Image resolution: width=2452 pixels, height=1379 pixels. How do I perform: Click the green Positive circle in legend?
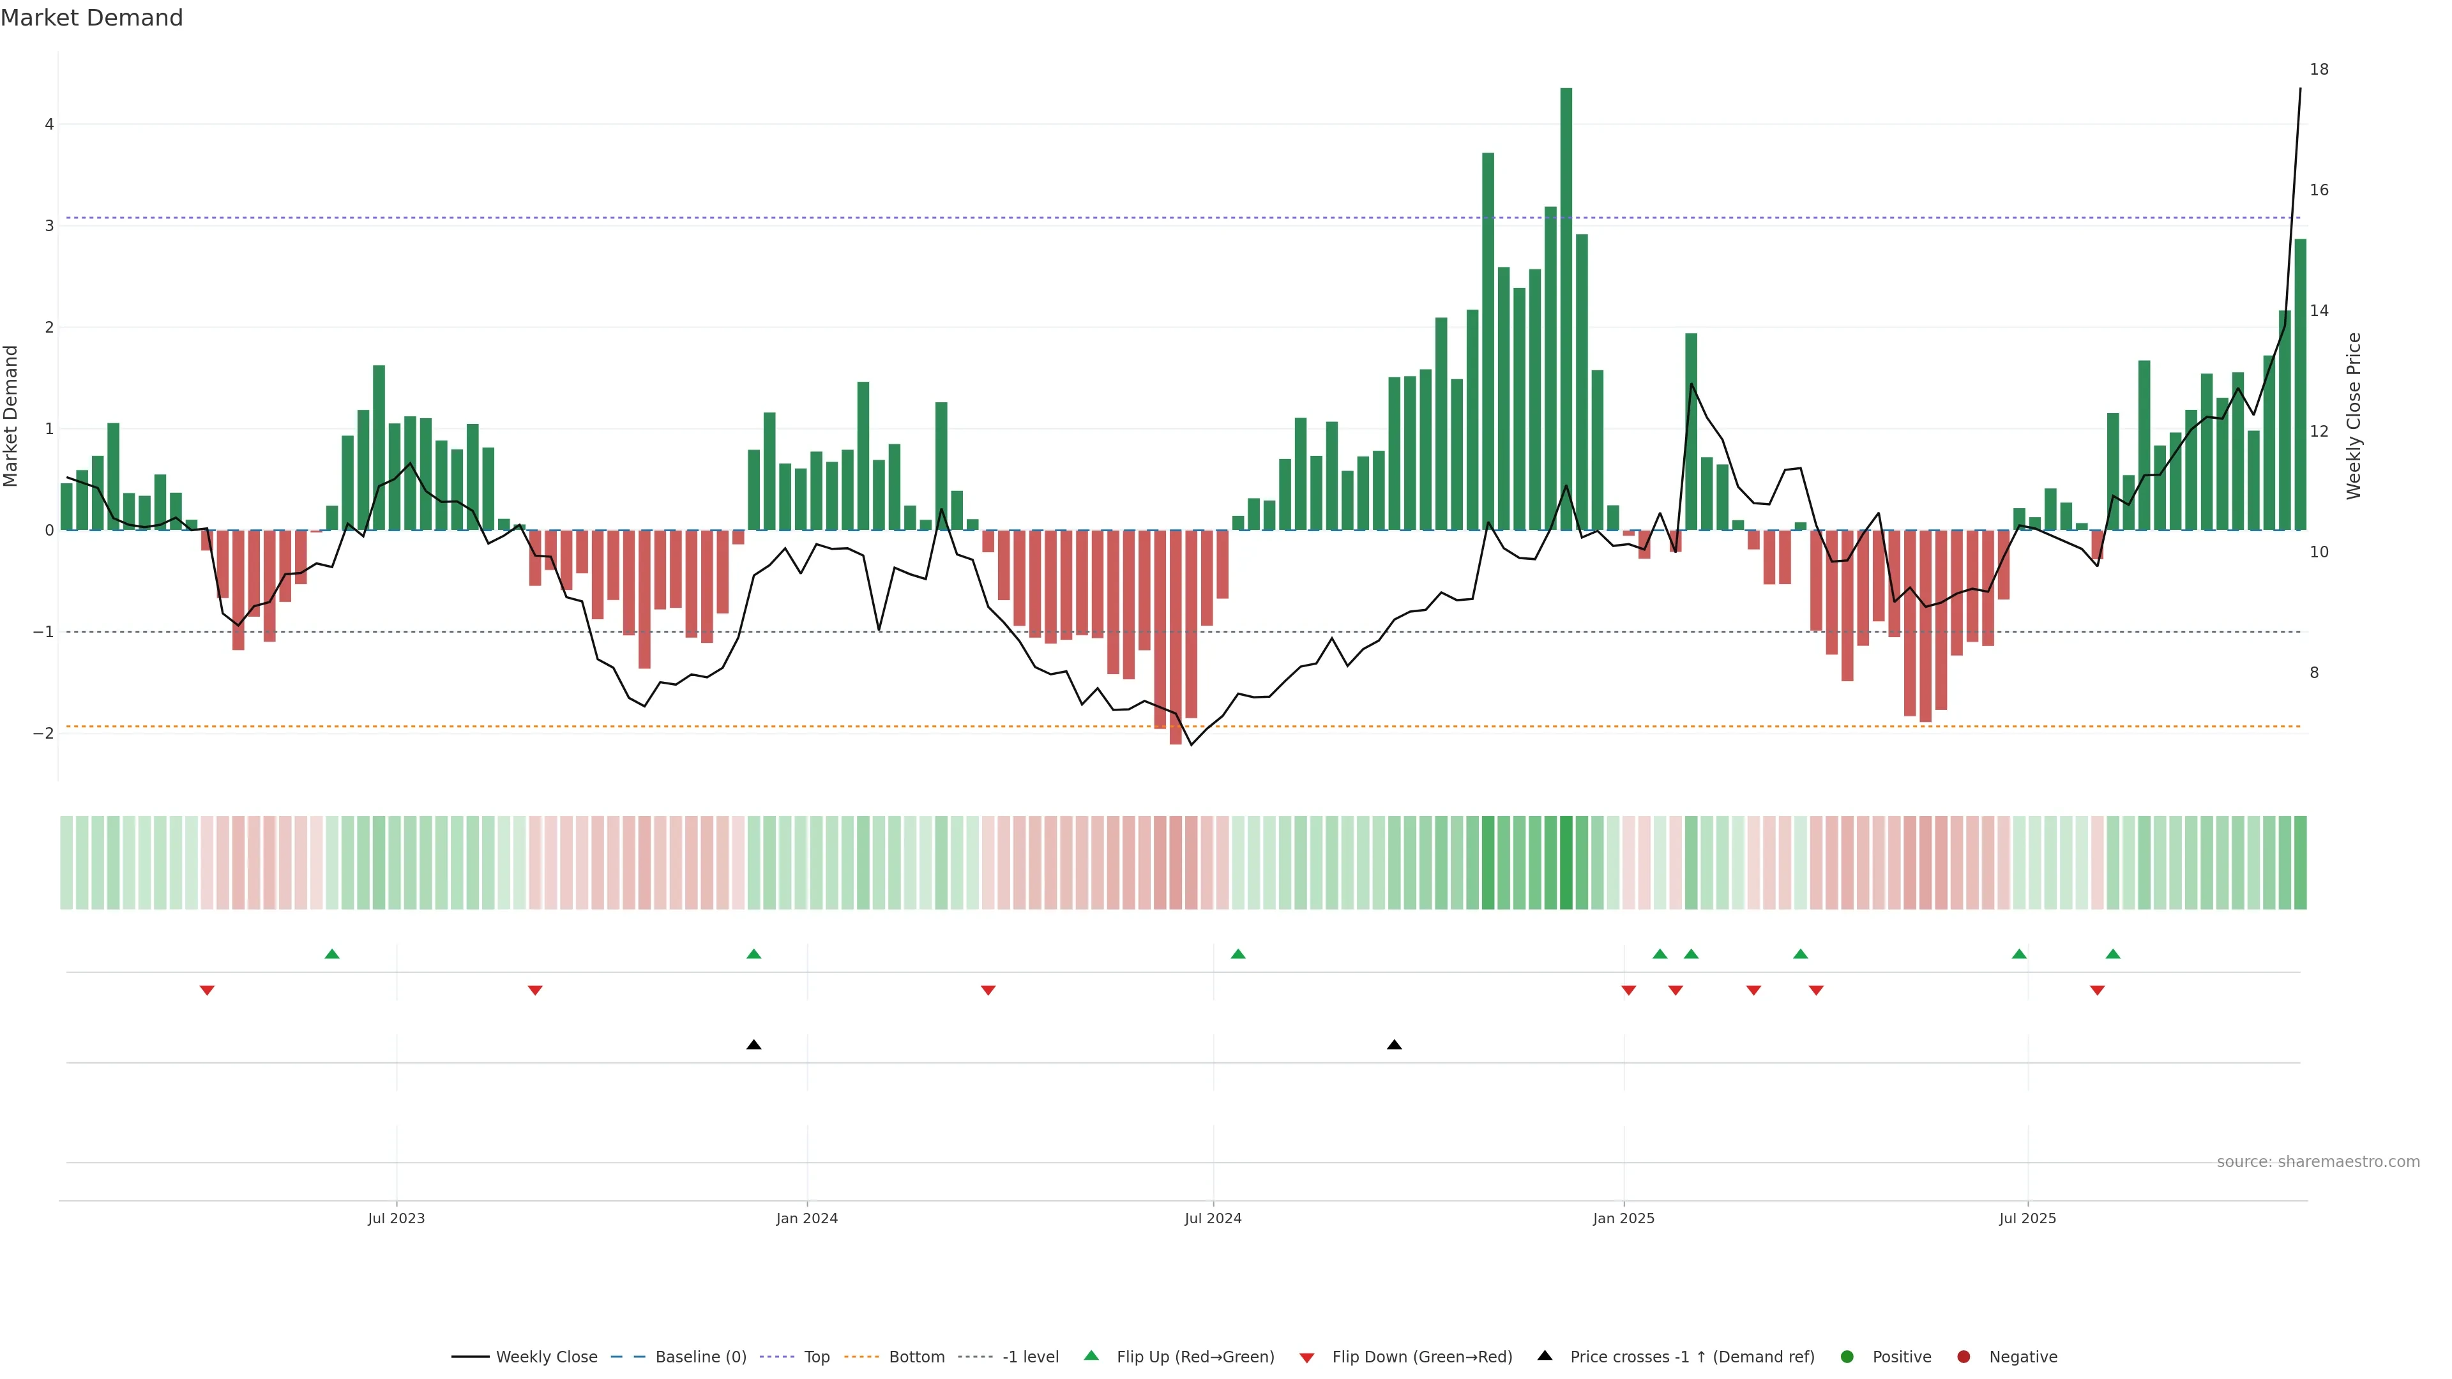coord(1847,1356)
